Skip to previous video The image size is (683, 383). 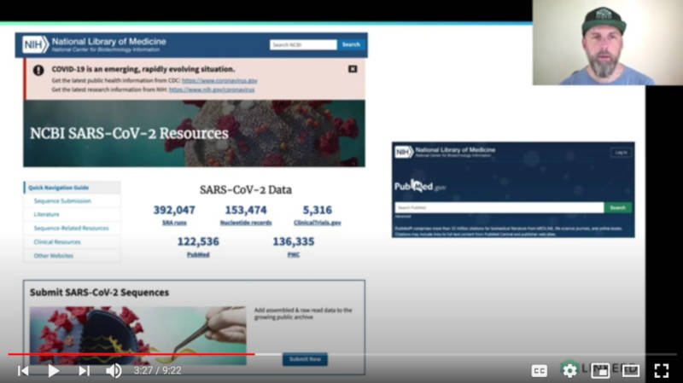coord(23,371)
